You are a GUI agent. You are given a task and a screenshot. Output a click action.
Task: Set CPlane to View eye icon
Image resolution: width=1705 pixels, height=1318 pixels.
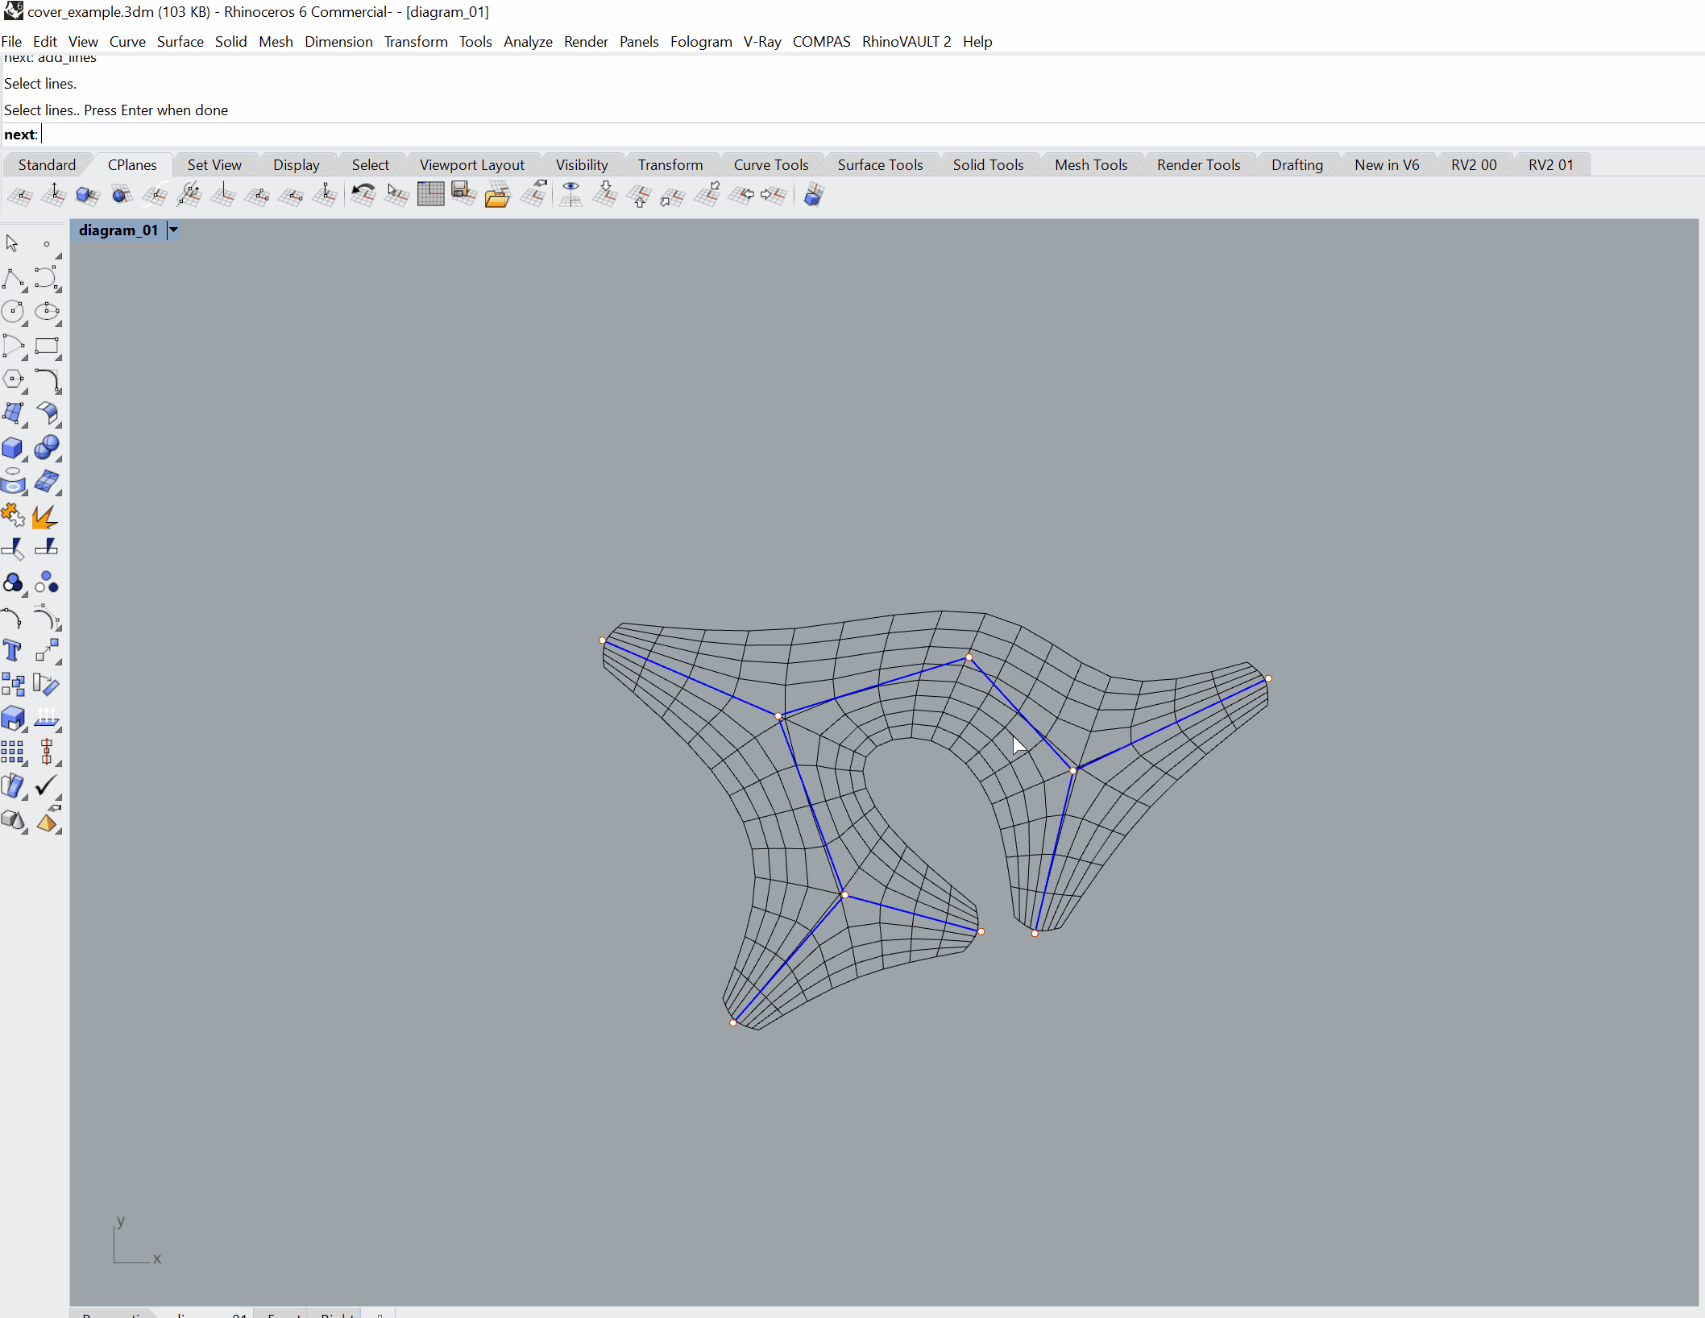pyautogui.click(x=571, y=195)
